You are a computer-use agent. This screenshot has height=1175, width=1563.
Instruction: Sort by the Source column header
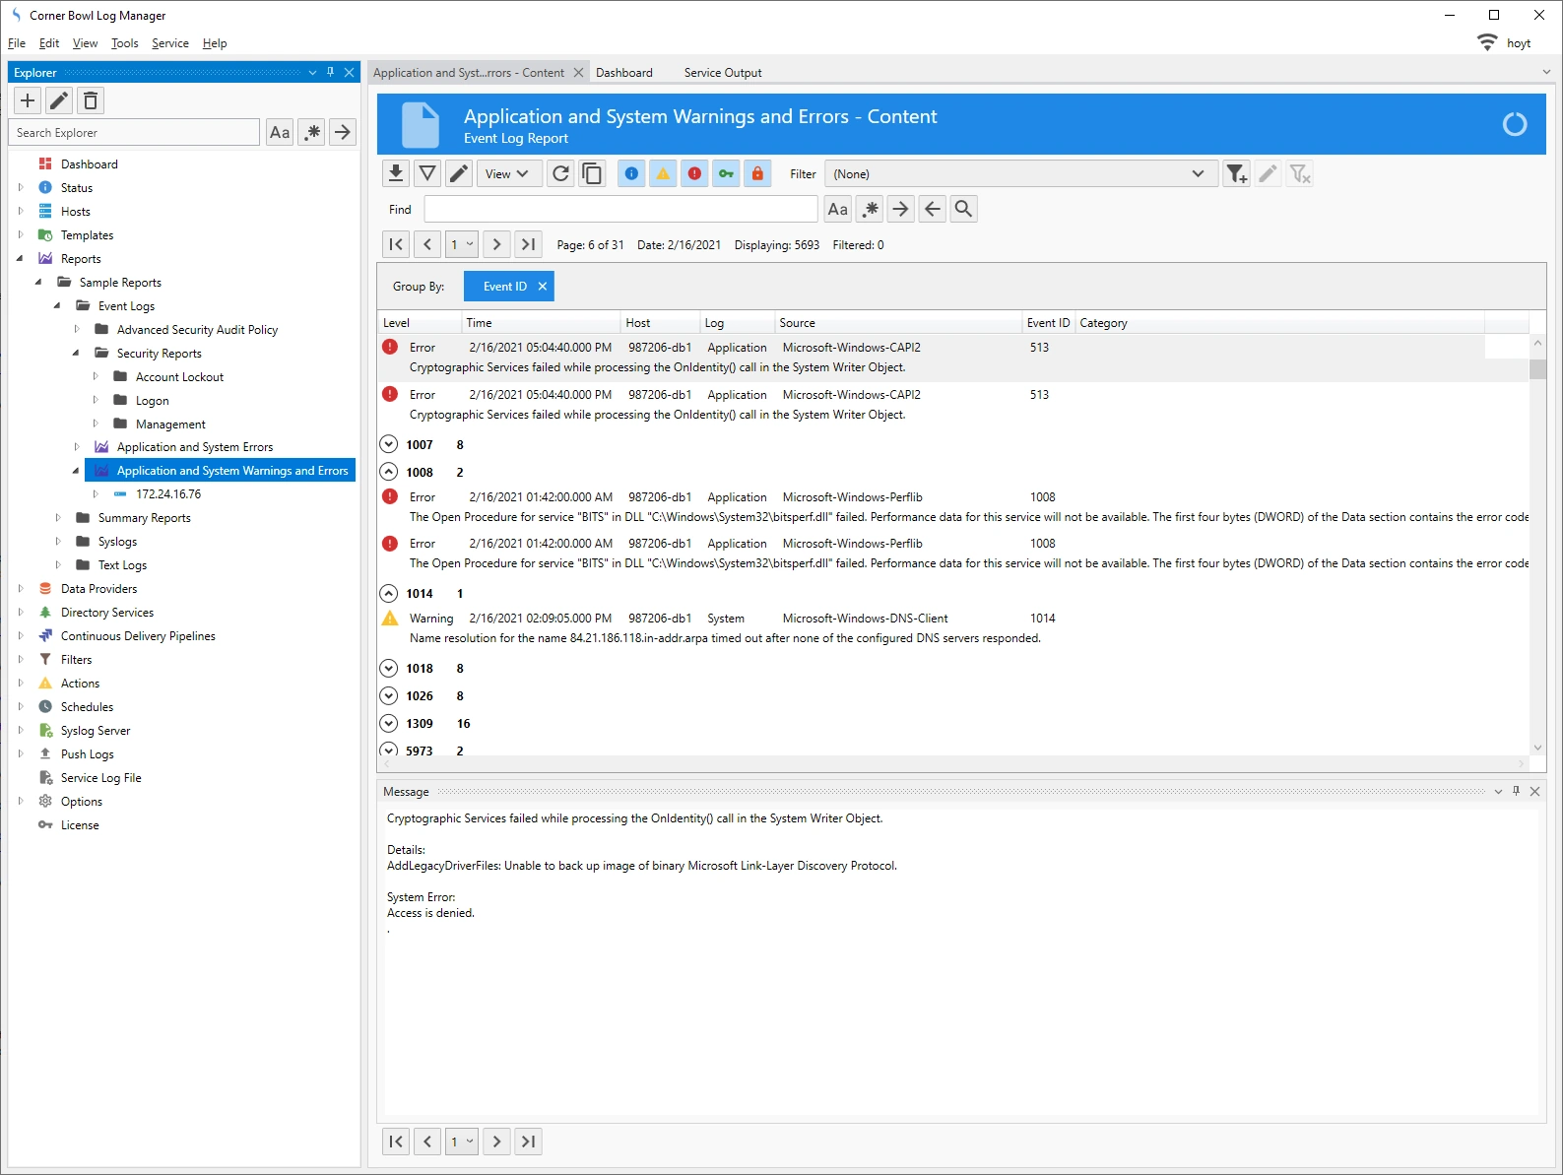pos(898,323)
